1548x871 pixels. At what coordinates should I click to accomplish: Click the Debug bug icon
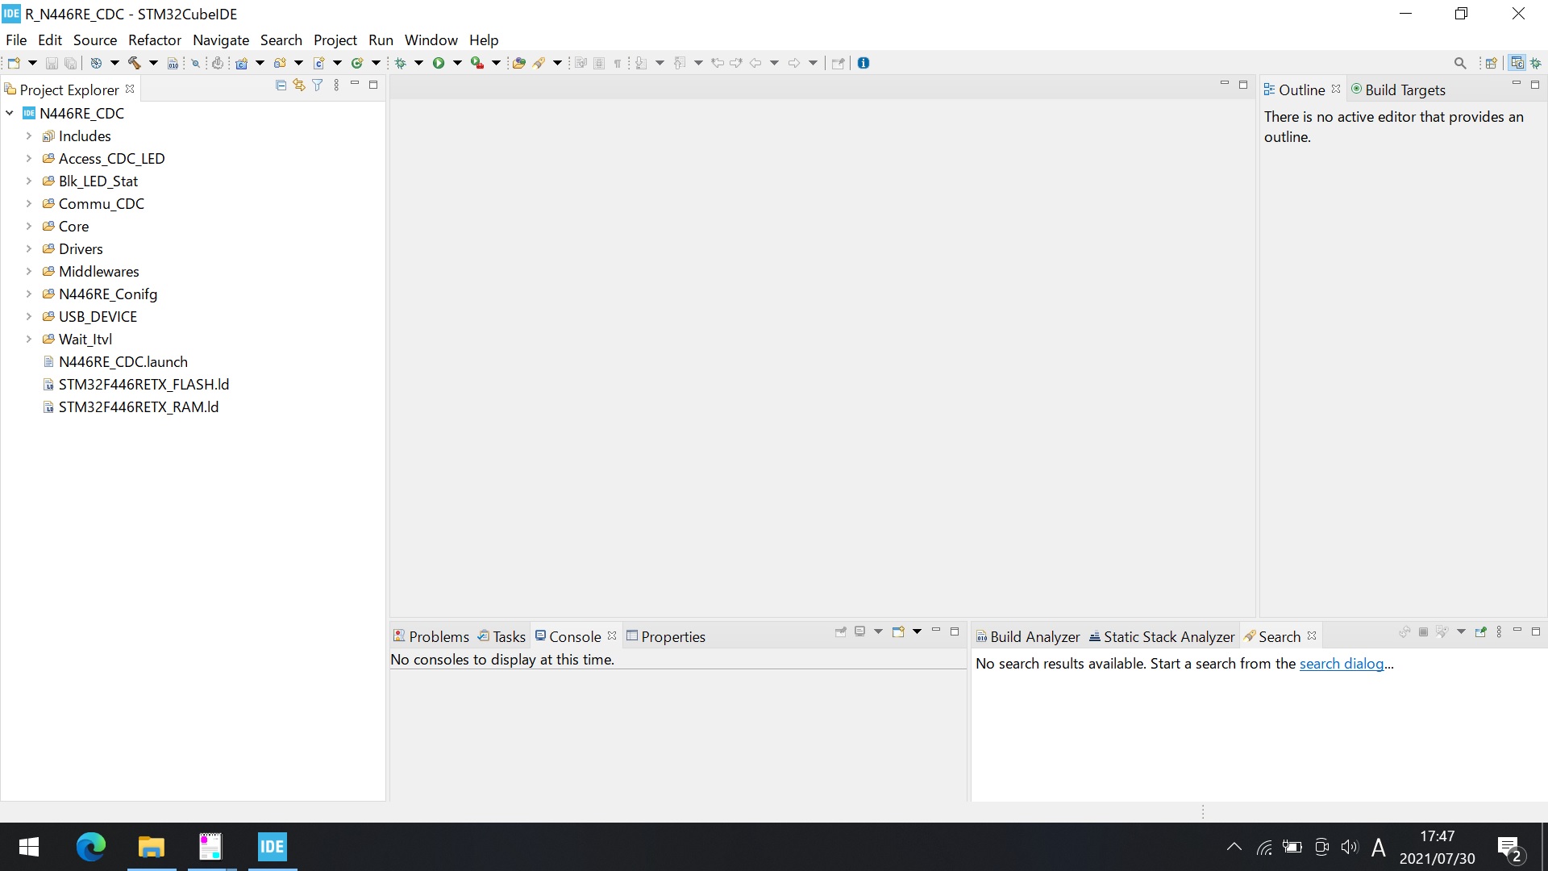coord(400,63)
